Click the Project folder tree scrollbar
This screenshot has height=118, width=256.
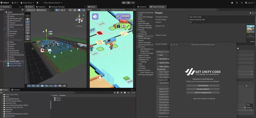coord(50,105)
